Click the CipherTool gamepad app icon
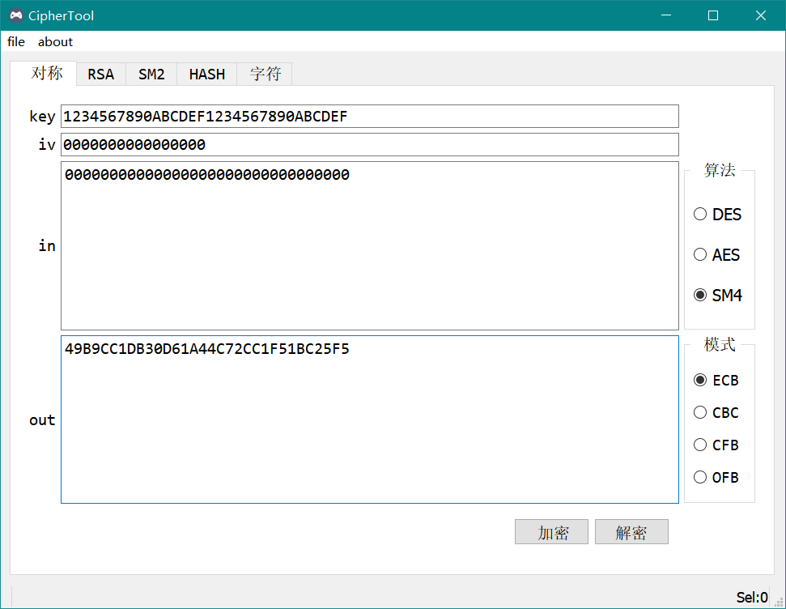 click(x=16, y=15)
